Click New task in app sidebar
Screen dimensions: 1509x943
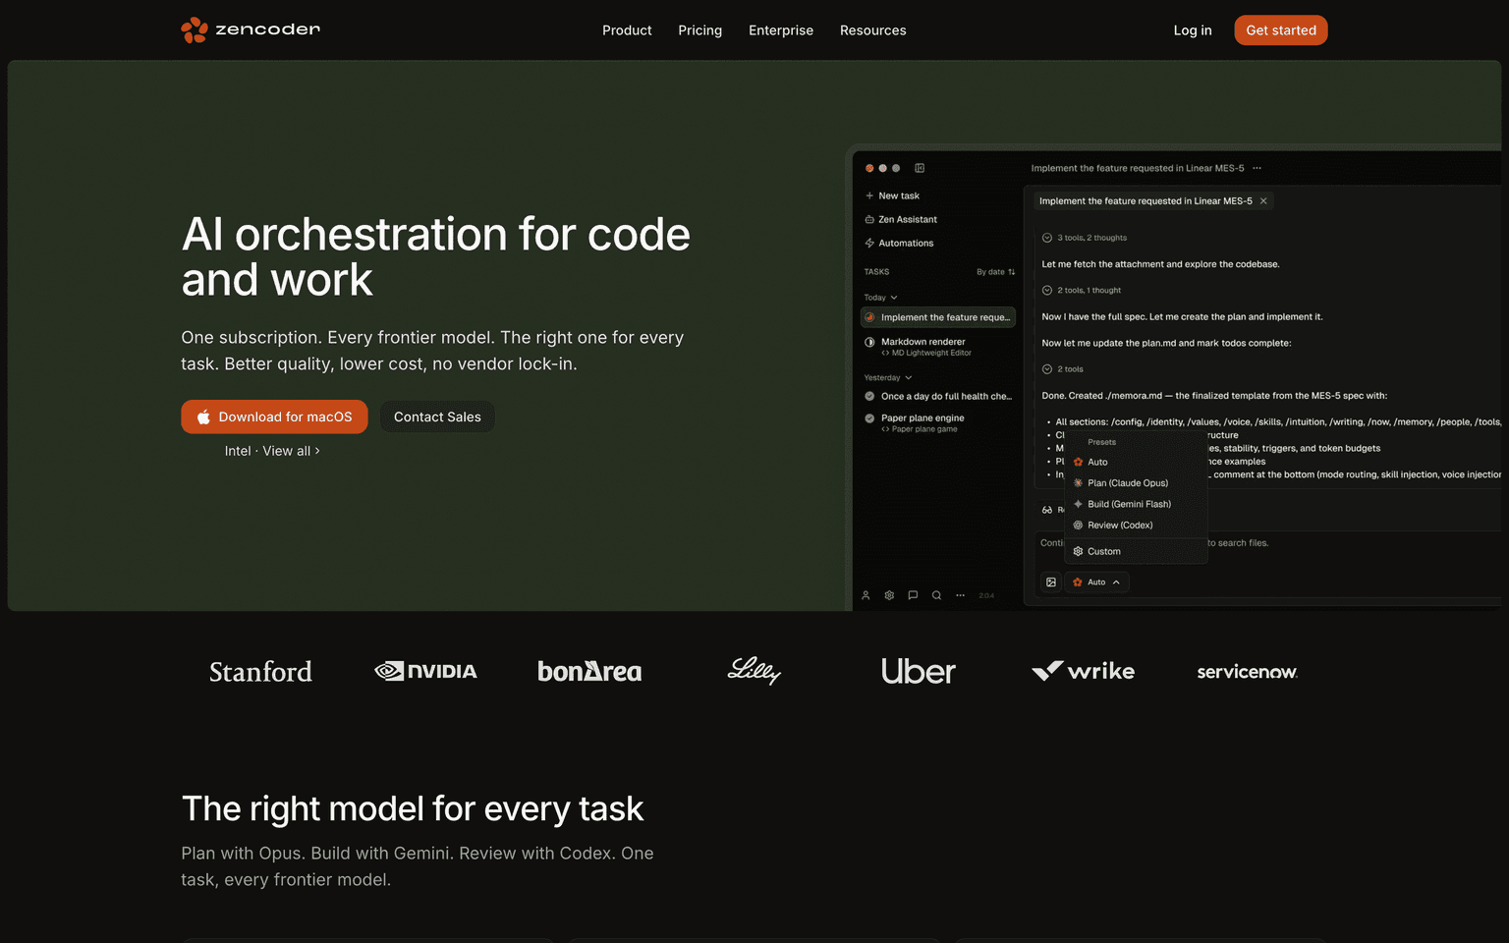point(892,195)
